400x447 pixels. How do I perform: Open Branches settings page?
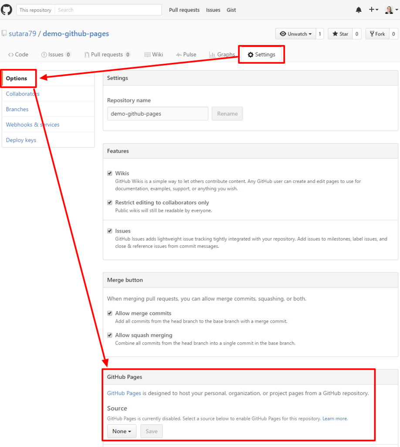coord(17,109)
